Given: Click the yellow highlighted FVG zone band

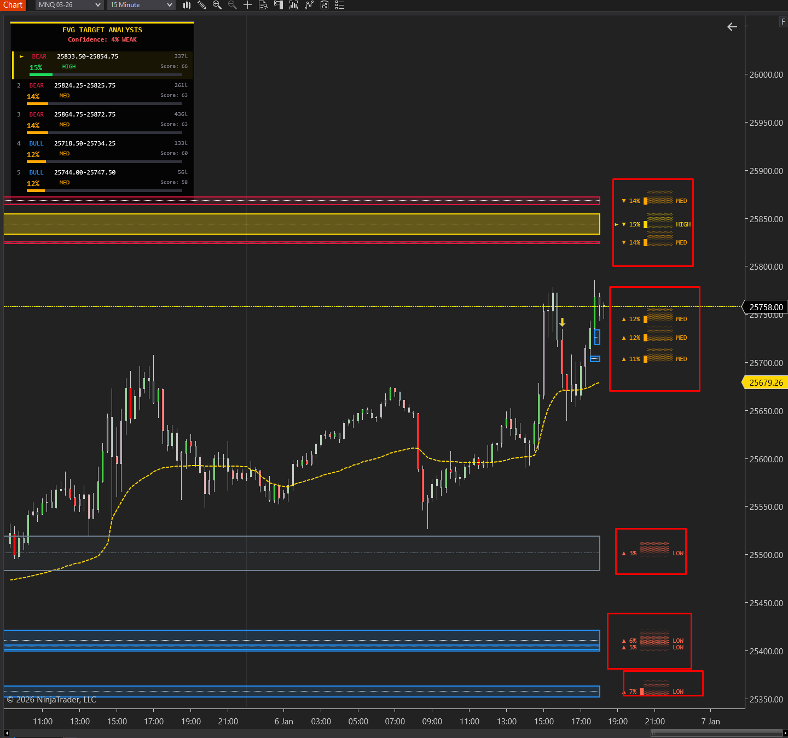Looking at the screenshot, I should tap(302, 224).
